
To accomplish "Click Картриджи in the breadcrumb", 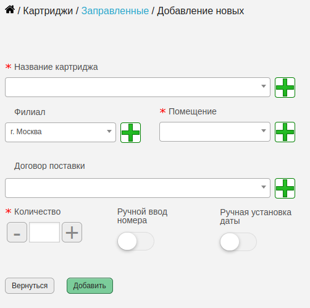I will coord(48,11).
